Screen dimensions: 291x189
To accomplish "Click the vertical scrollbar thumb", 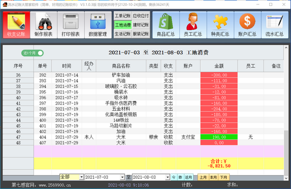I will [286, 153].
